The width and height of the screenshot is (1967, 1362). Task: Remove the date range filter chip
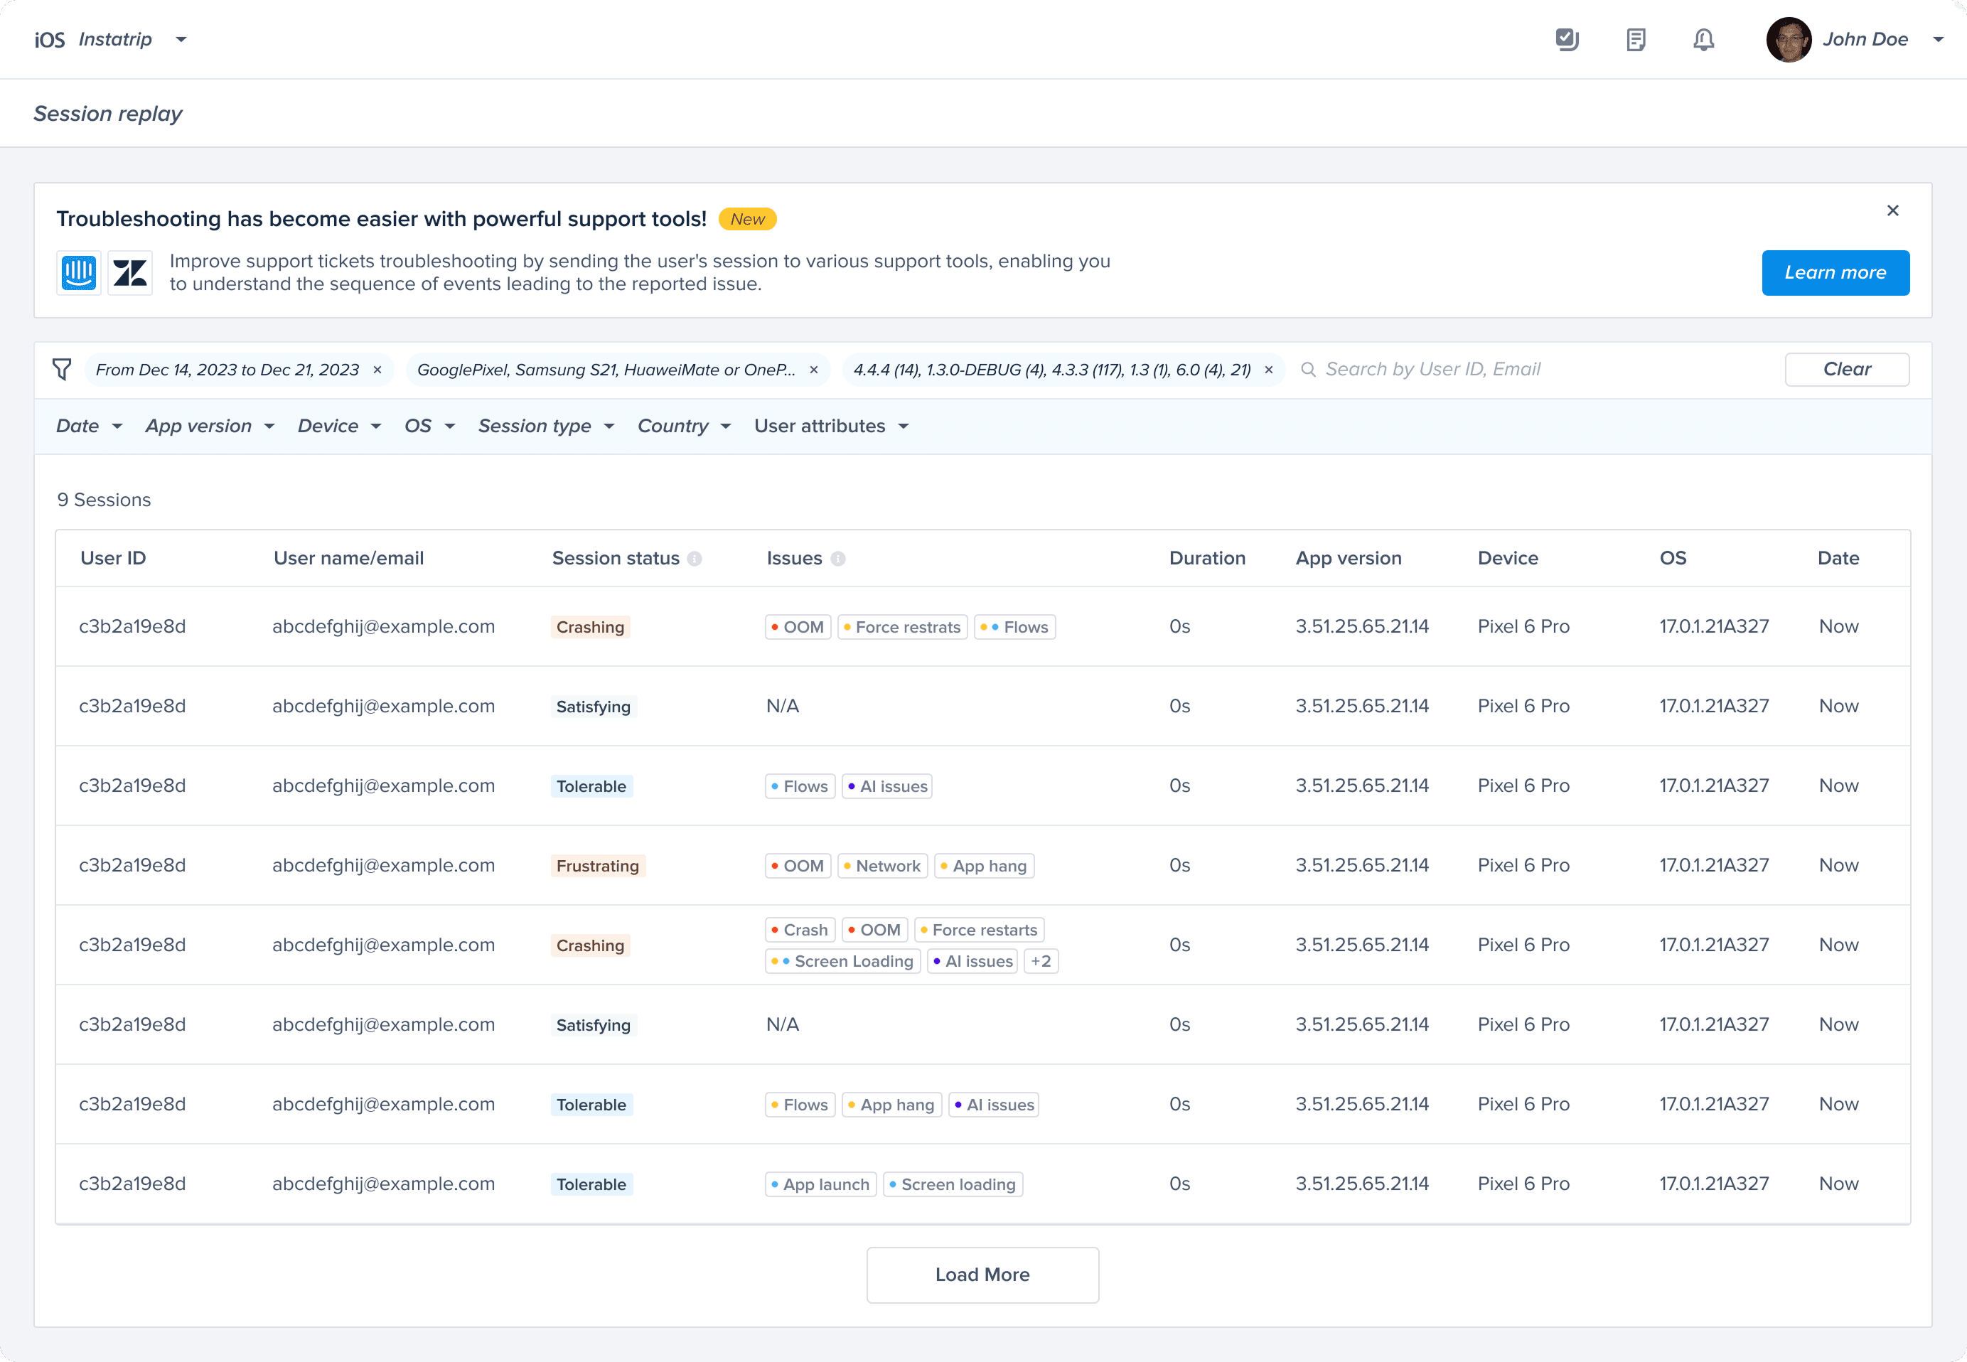(x=377, y=370)
